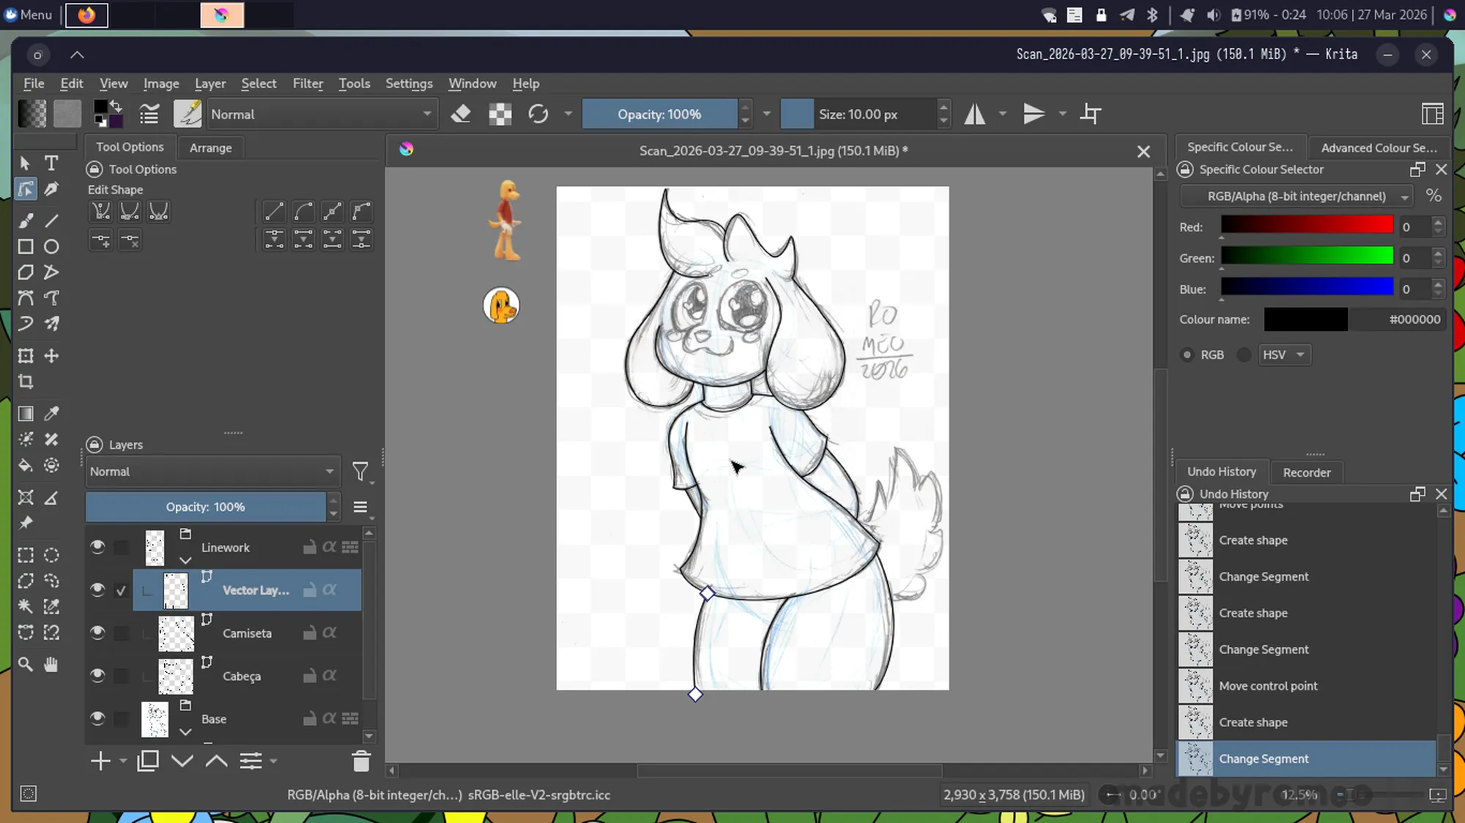
Task: Select the RGB radio button
Action: (x=1187, y=355)
